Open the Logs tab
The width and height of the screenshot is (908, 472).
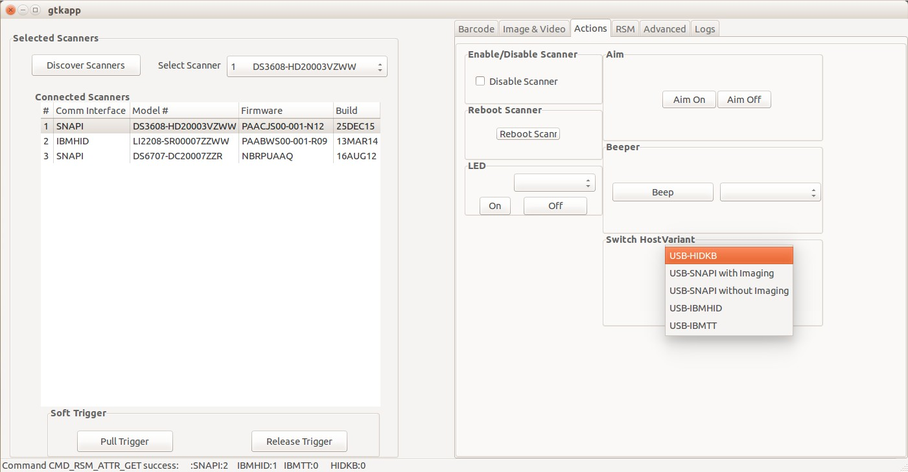[x=704, y=28]
